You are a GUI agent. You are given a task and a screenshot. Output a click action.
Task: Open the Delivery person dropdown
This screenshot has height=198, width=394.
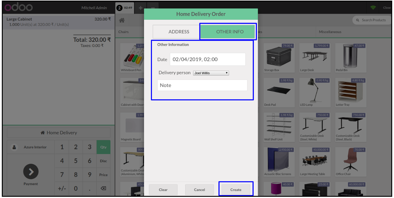pos(211,73)
